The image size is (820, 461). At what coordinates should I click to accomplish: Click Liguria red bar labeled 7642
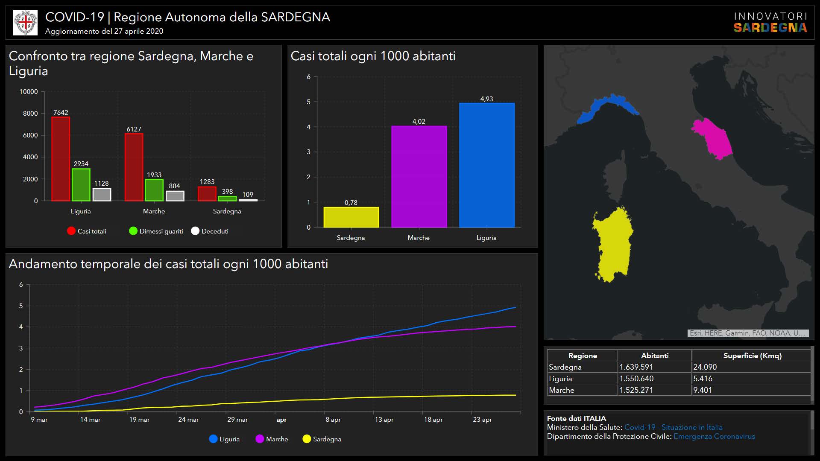[61, 159]
